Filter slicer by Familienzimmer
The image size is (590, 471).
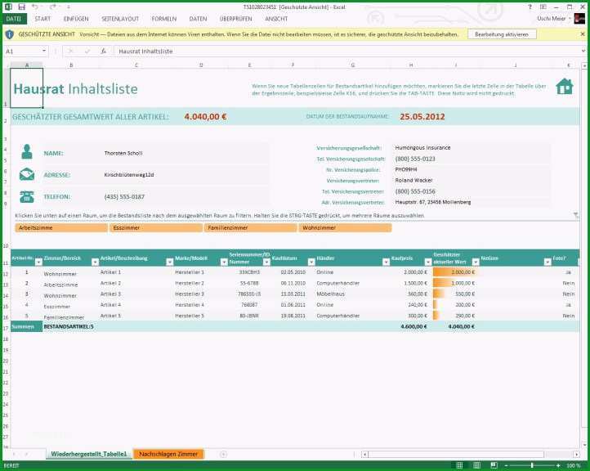250,228
